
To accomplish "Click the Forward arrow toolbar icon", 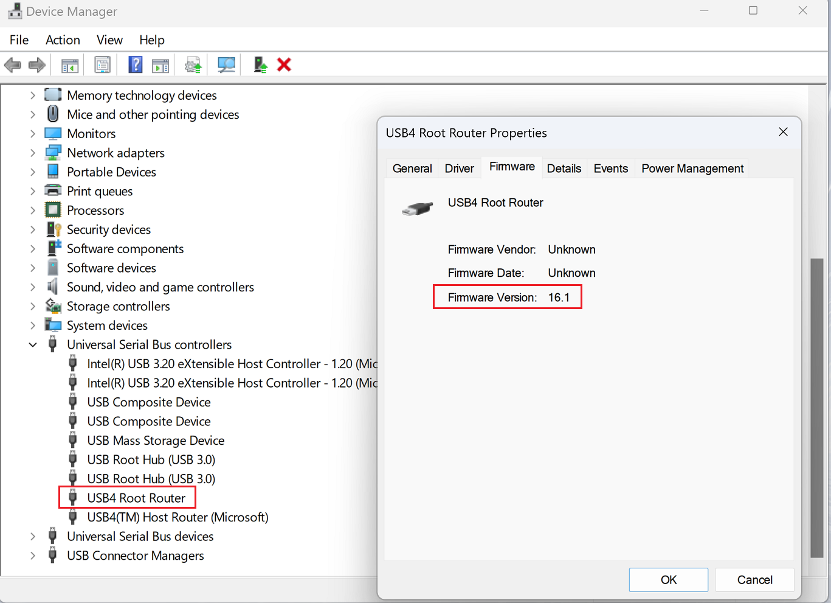I will point(37,64).
